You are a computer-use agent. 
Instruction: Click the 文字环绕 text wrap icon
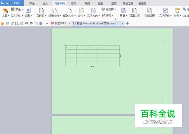pyautogui.click(x=165, y=10)
